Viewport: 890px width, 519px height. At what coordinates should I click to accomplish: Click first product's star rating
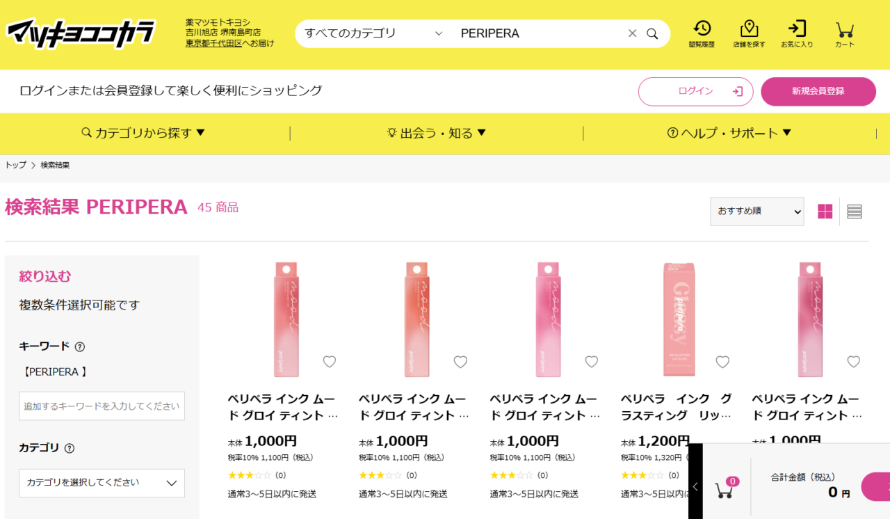(x=250, y=475)
